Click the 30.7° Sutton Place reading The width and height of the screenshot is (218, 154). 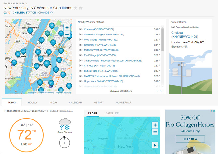tap(157, 71)
